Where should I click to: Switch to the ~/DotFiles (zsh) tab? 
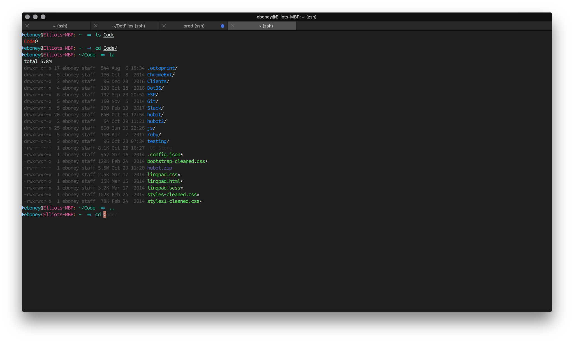(128, 26)
